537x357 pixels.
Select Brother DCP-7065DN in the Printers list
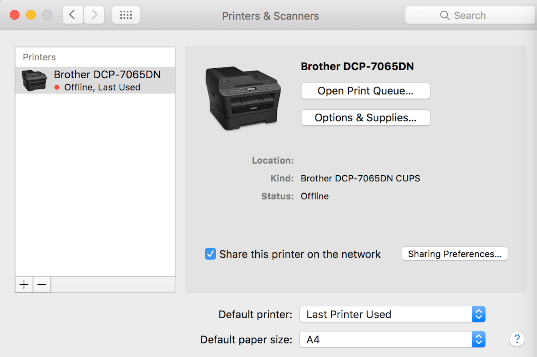click(x=95, y=79)
